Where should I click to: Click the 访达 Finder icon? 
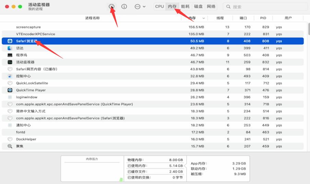click(x=10, y=48)
